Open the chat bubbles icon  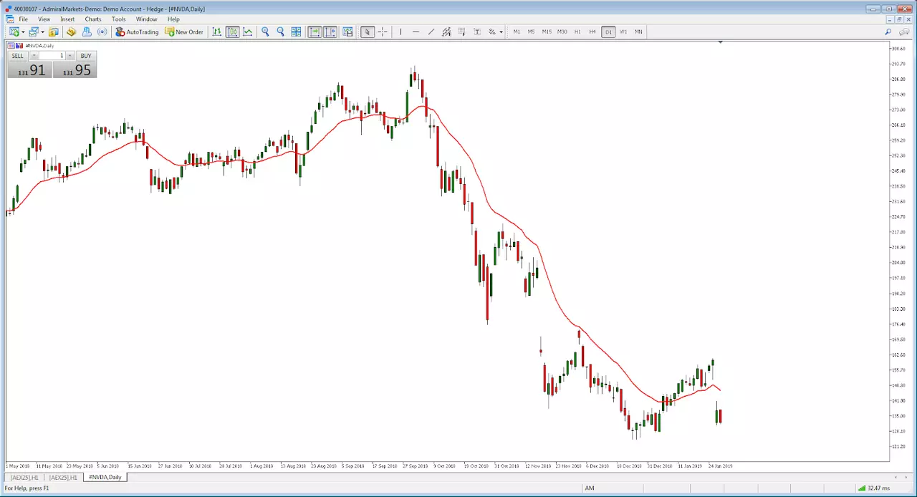point(904,32)
